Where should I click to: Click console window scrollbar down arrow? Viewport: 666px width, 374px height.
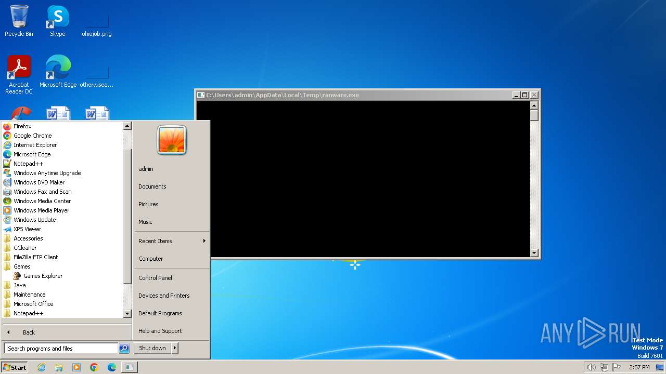click(x=534, y=253)
